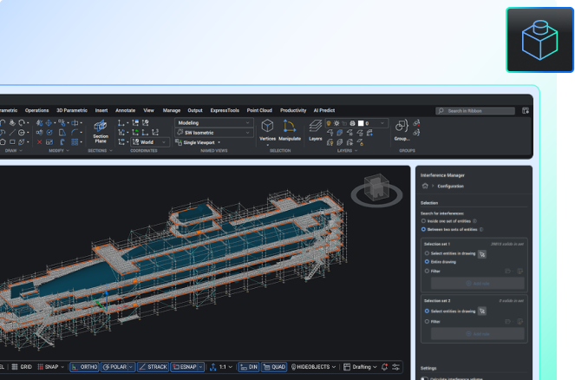575x380 pixels.
Task: Choose 'Filter' radio in Selection set 1
Action: pos(427,271)
